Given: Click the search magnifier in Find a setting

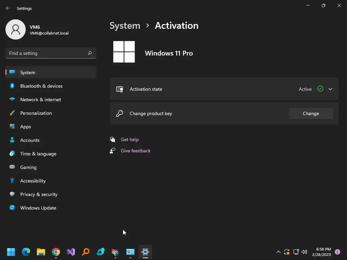Looking at the screenshot, I should click(x=89, y=53).
